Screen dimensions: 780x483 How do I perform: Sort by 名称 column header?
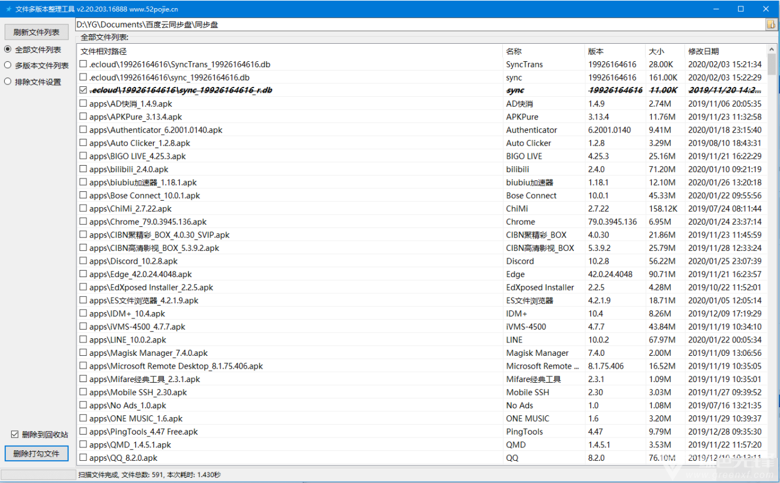click(544, 51)
